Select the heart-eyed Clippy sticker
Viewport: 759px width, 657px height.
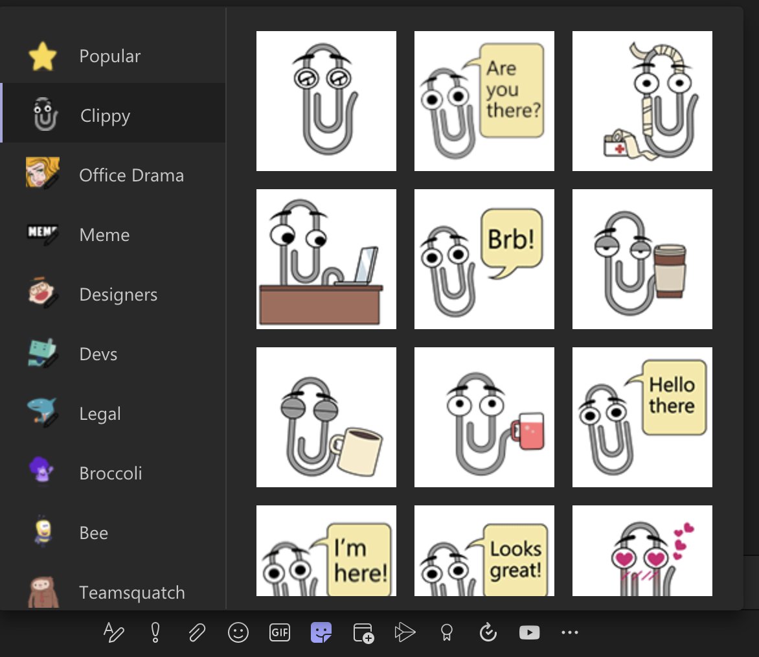coord(642,551)
